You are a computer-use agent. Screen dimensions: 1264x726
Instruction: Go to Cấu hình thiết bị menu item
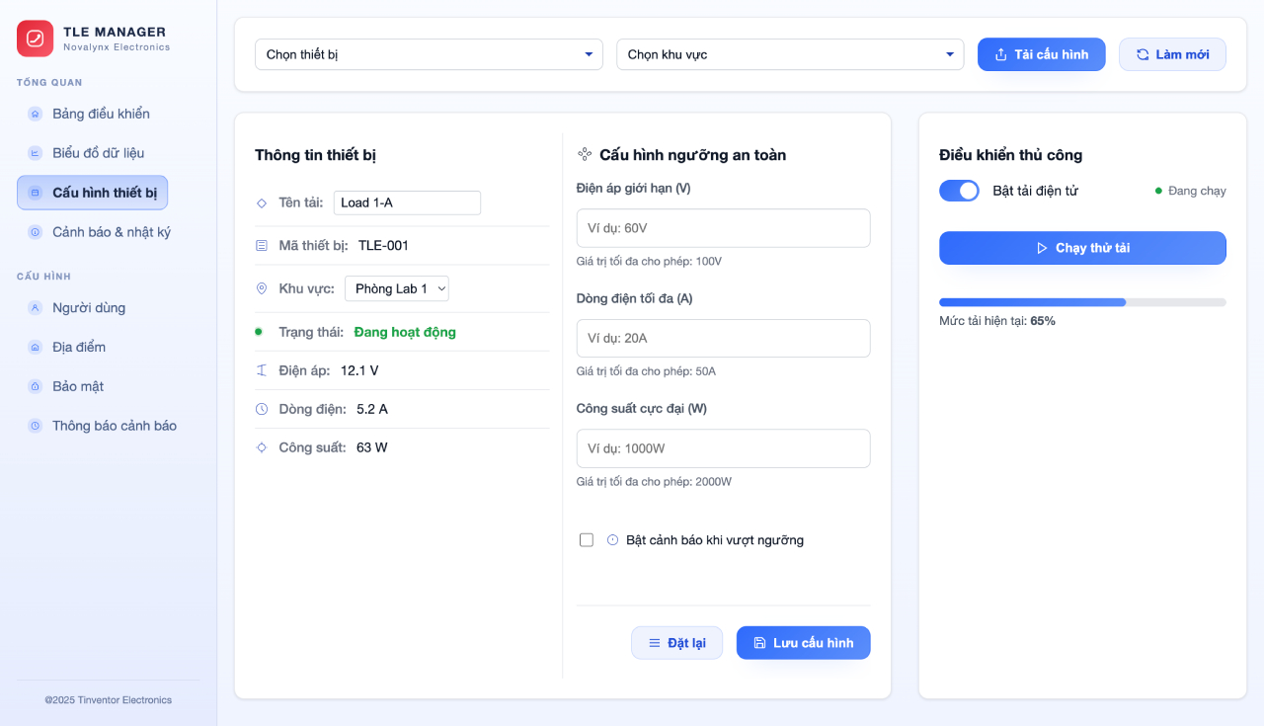93,193
